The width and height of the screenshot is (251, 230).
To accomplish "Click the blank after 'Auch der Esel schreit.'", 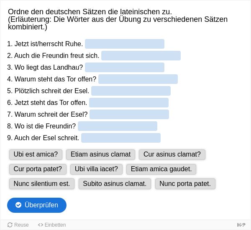I will (121, 138).
